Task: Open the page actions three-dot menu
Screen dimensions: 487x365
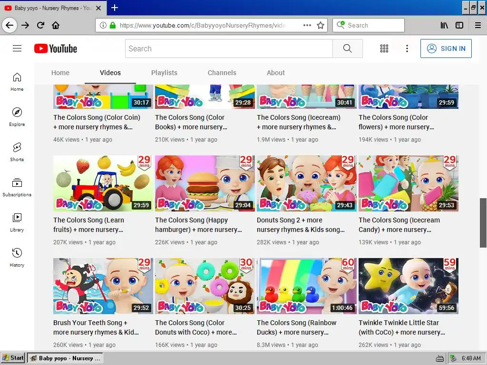Action: click(x=307, y=25)
